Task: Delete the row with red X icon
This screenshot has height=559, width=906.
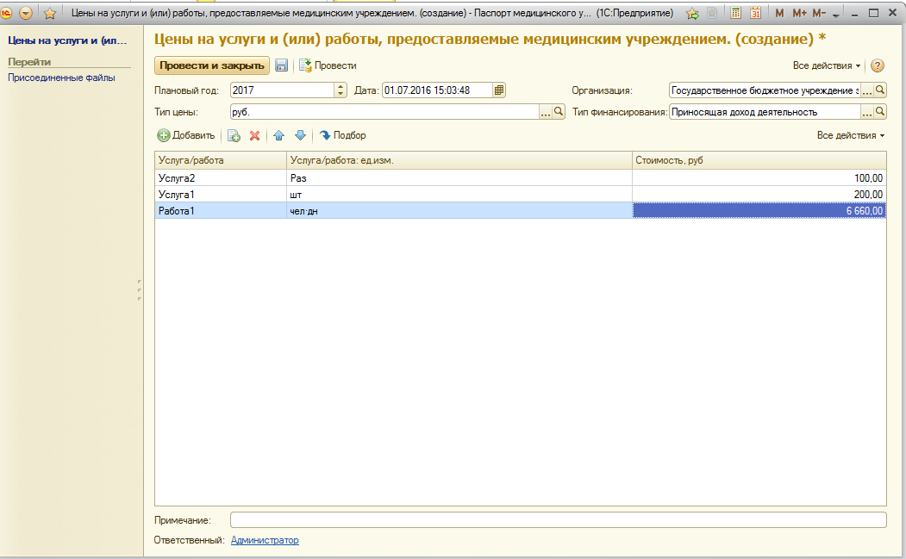Action: tap(254, 135)
